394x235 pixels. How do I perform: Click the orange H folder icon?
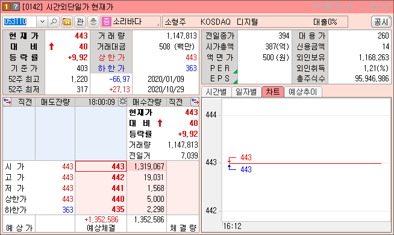(x=67, y=22)
